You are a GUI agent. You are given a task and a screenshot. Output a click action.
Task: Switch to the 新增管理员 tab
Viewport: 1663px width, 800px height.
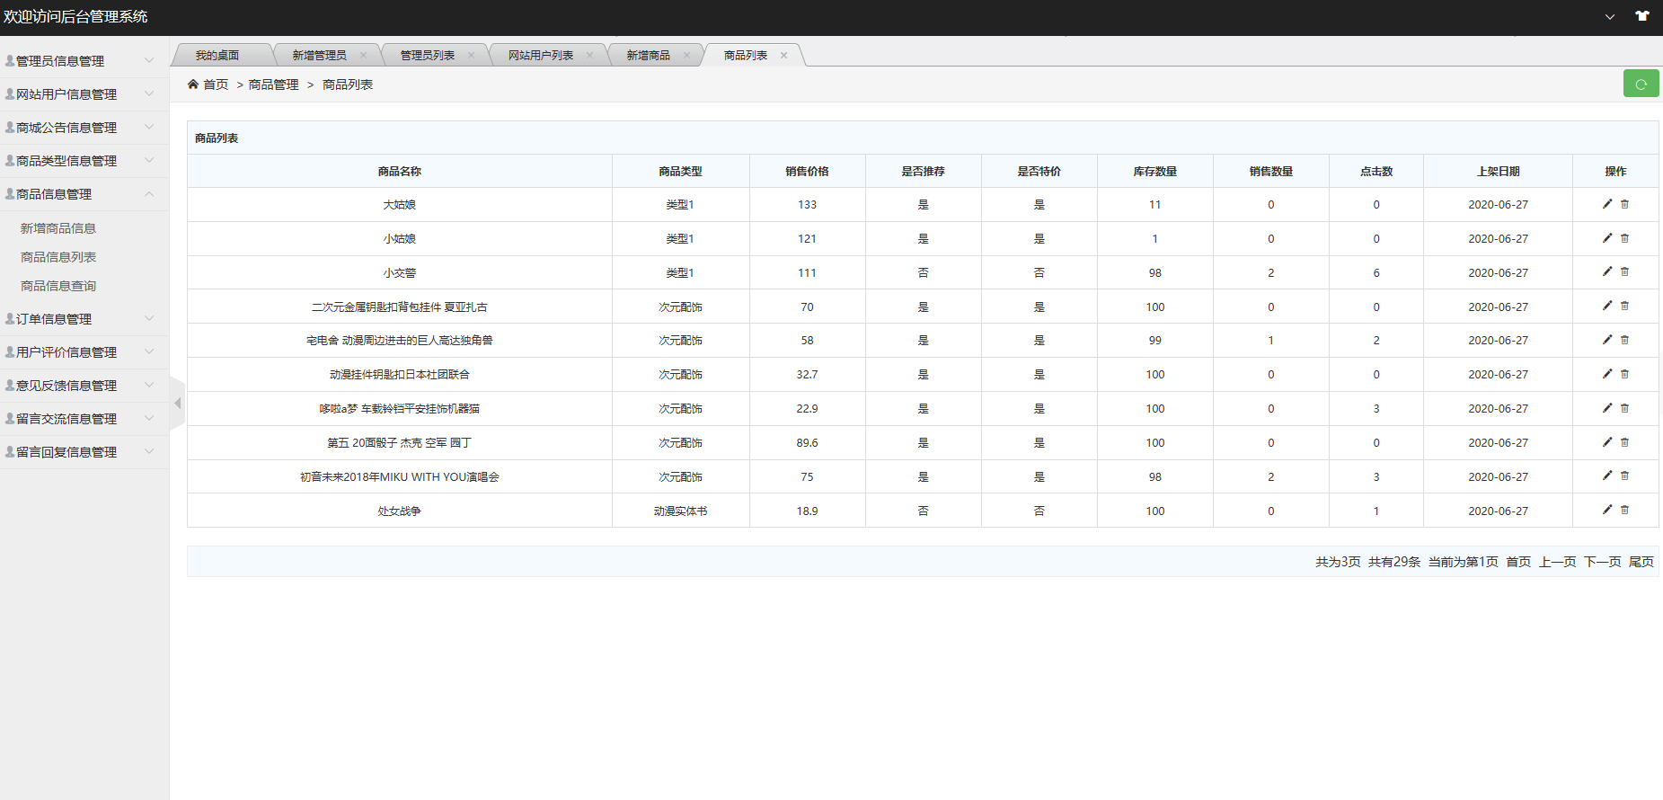(x=319, y=56)
